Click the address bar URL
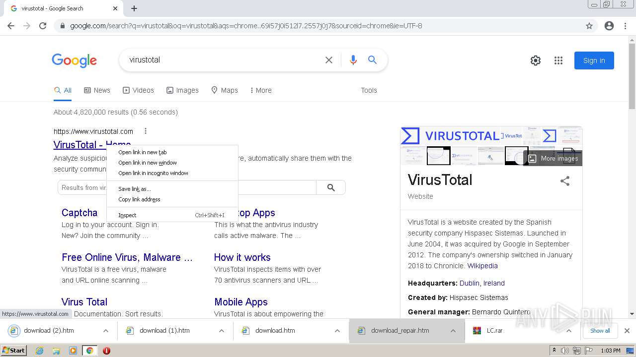Viewport: 636px width, 357px height. (x=246, y=26)
